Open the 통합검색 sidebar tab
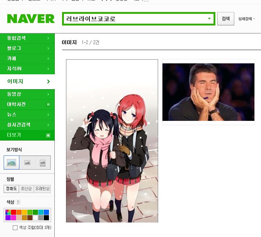 click(x=27, y=38)
